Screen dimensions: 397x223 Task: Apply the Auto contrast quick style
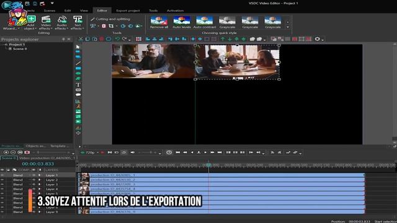click(205, 22)
